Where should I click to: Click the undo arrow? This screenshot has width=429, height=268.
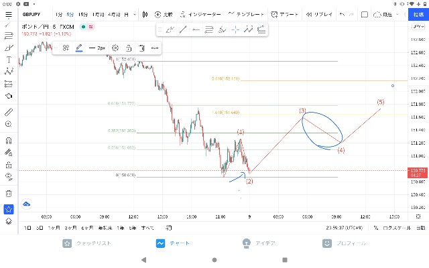click(342, 15)
